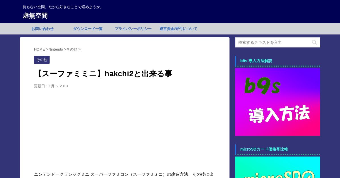Click the その他 category tag button
Screen dimensions: 340x178
[42, 60]
